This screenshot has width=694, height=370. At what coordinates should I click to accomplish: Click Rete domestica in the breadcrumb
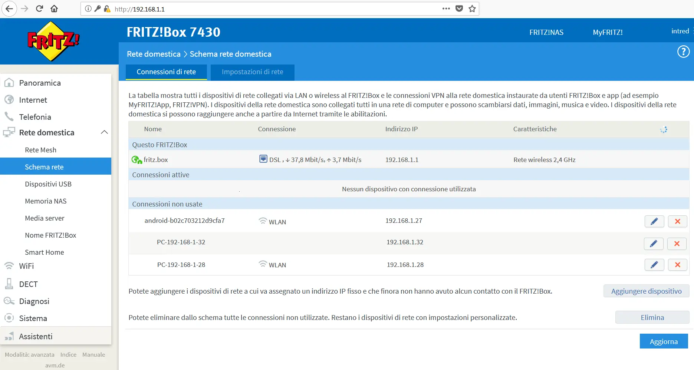click(x=154, y=54)
